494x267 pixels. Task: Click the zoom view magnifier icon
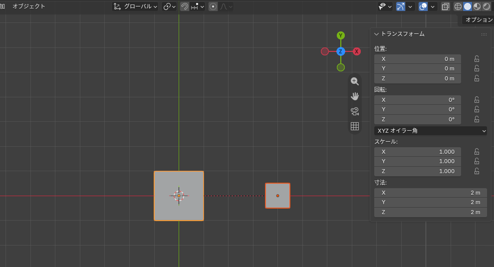[355, 81]
